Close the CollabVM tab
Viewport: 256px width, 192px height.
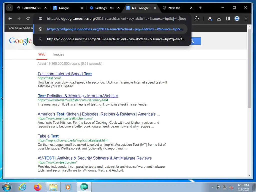(x=45, y=8)
